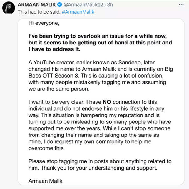Viewport: 189px width, 189px height.
Task: Click the blue verified badge
Action: tap(59, 5)
